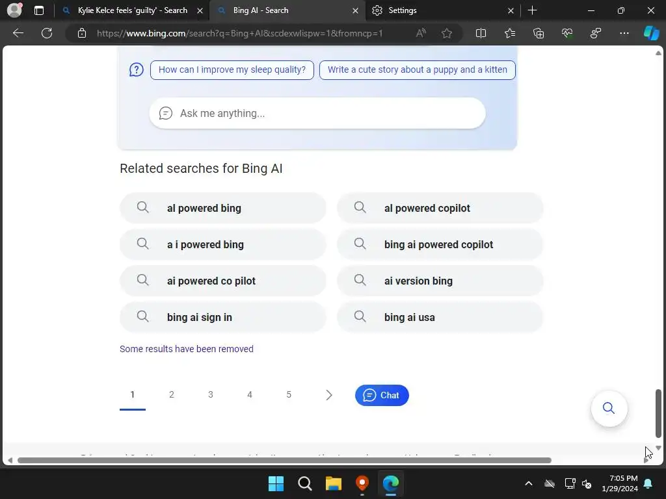Focus the 'Ask me anything...' chat box
Viewport: 666px width, 499px height.
(317, 113)
